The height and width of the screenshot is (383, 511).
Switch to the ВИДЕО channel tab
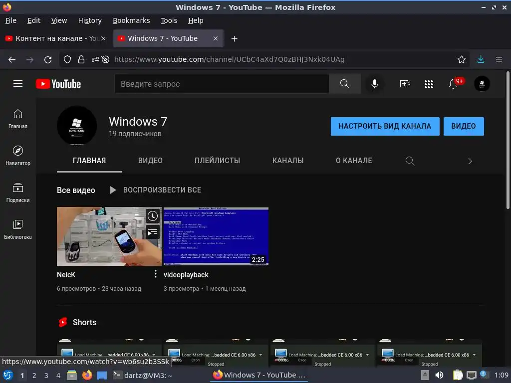click(150, 161)
